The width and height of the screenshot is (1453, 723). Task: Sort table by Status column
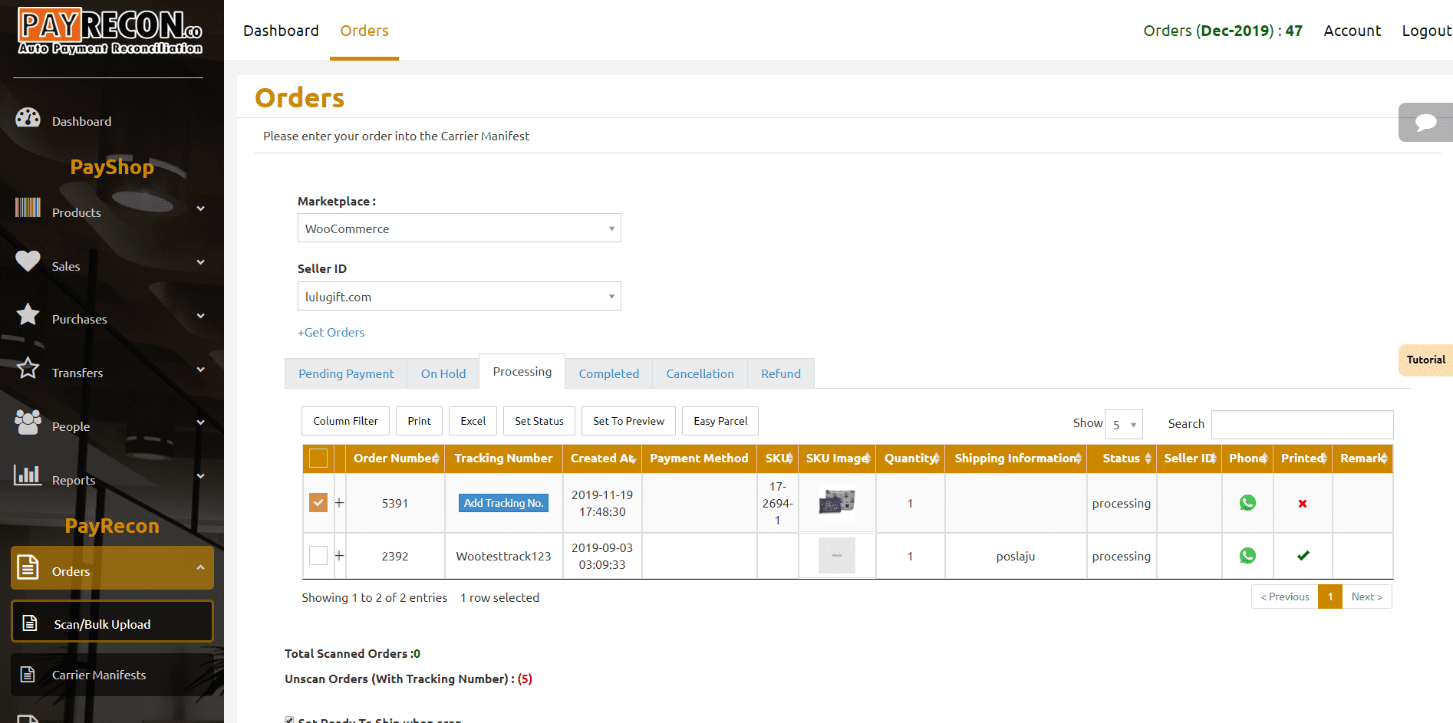1122,458
